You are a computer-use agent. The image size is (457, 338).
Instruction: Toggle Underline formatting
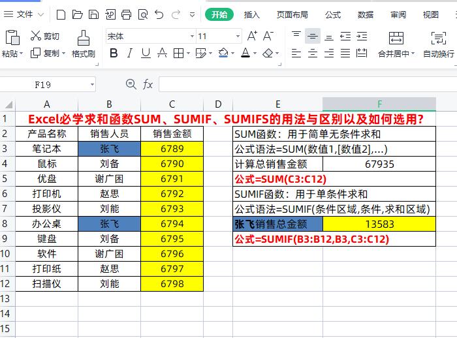click(x=146, y=54)
